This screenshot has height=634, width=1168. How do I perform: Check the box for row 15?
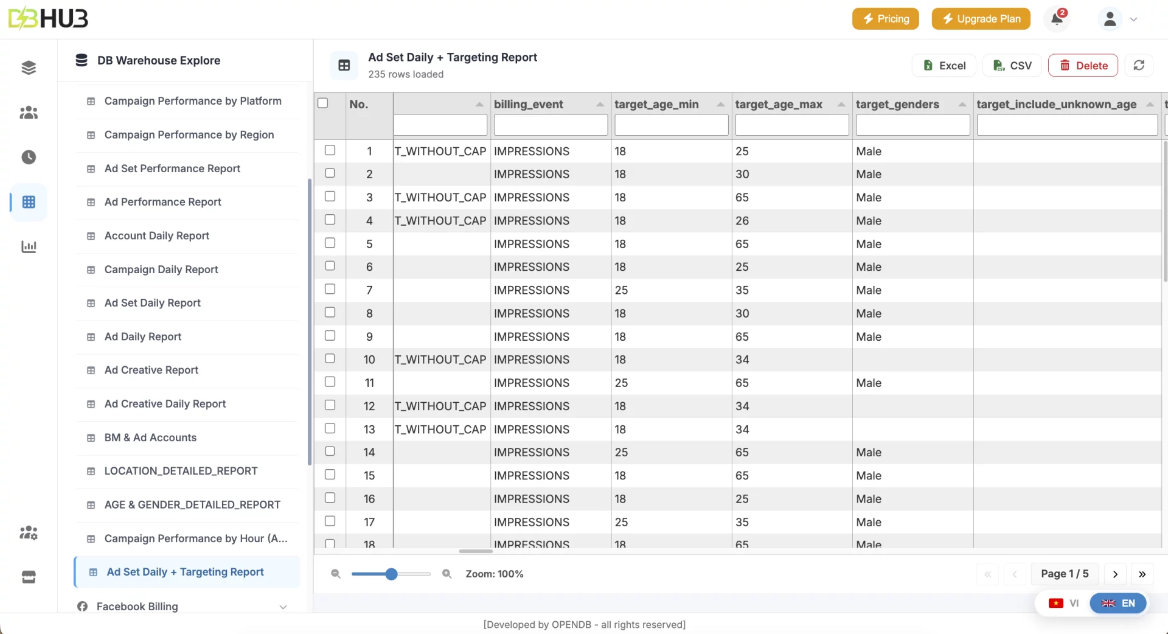coord(330,474)
